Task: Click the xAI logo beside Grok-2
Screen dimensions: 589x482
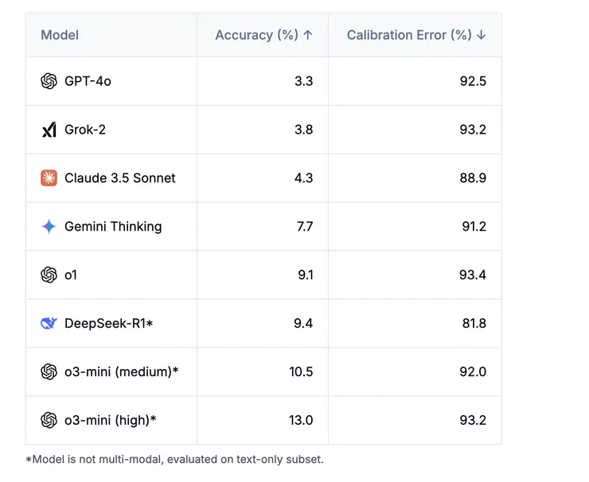Action: pos(49,130)
